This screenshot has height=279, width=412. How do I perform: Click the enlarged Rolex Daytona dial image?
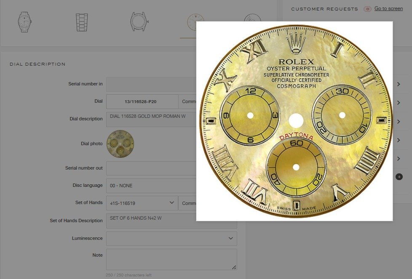click(x=295, y=121)
